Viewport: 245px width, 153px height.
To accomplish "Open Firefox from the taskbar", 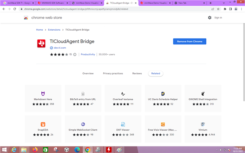I will coord(35,150).
